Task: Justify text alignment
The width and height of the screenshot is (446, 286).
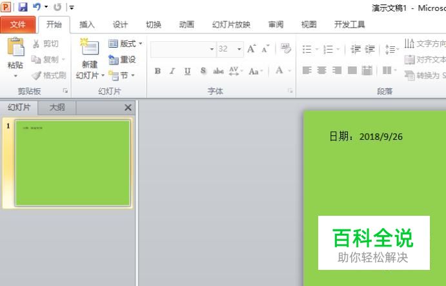Action: 352,70
